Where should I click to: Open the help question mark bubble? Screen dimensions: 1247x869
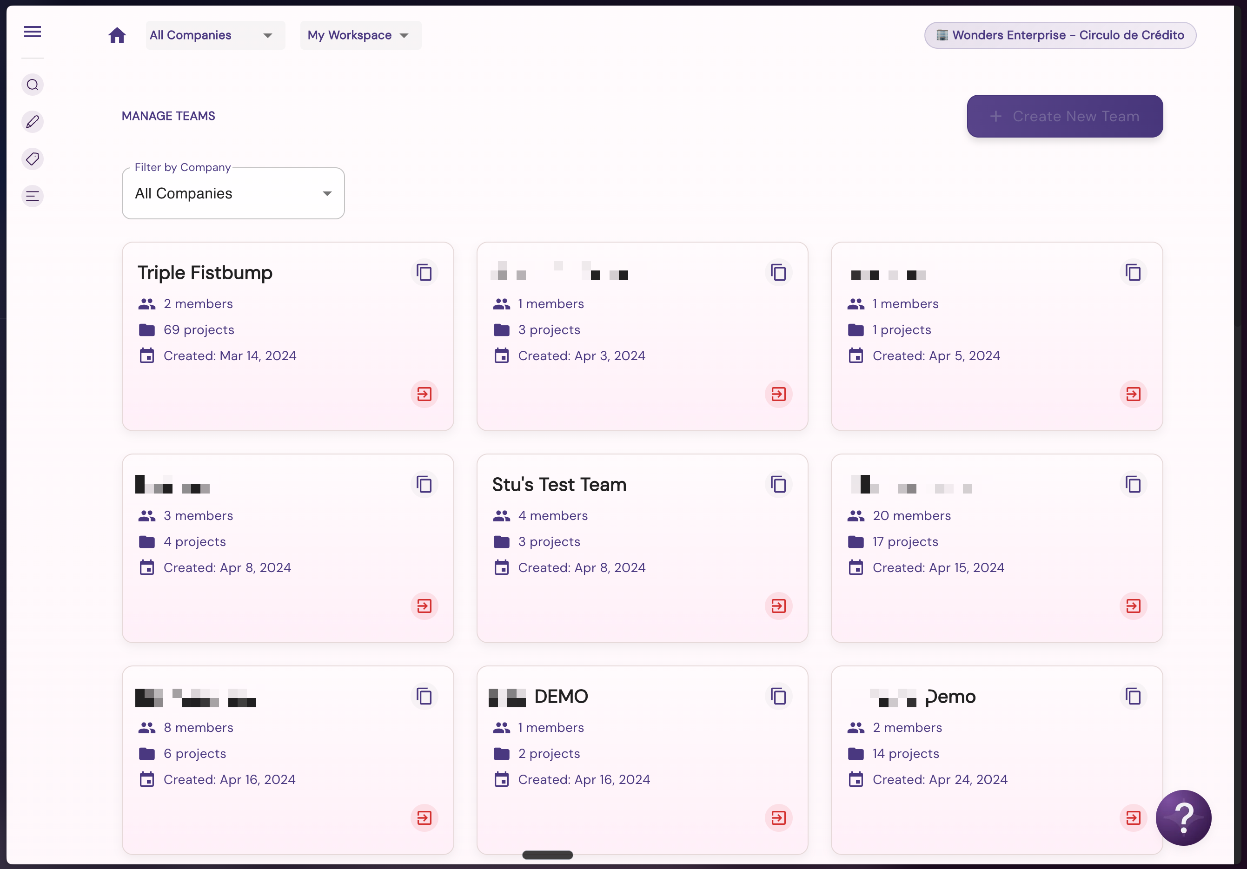(1183, 817)
